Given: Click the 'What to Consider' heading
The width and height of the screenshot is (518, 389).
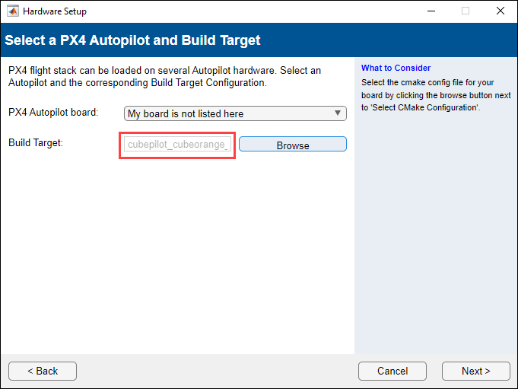Looking at the screenshot, I should pyautogui.click(x=396, y=68).
